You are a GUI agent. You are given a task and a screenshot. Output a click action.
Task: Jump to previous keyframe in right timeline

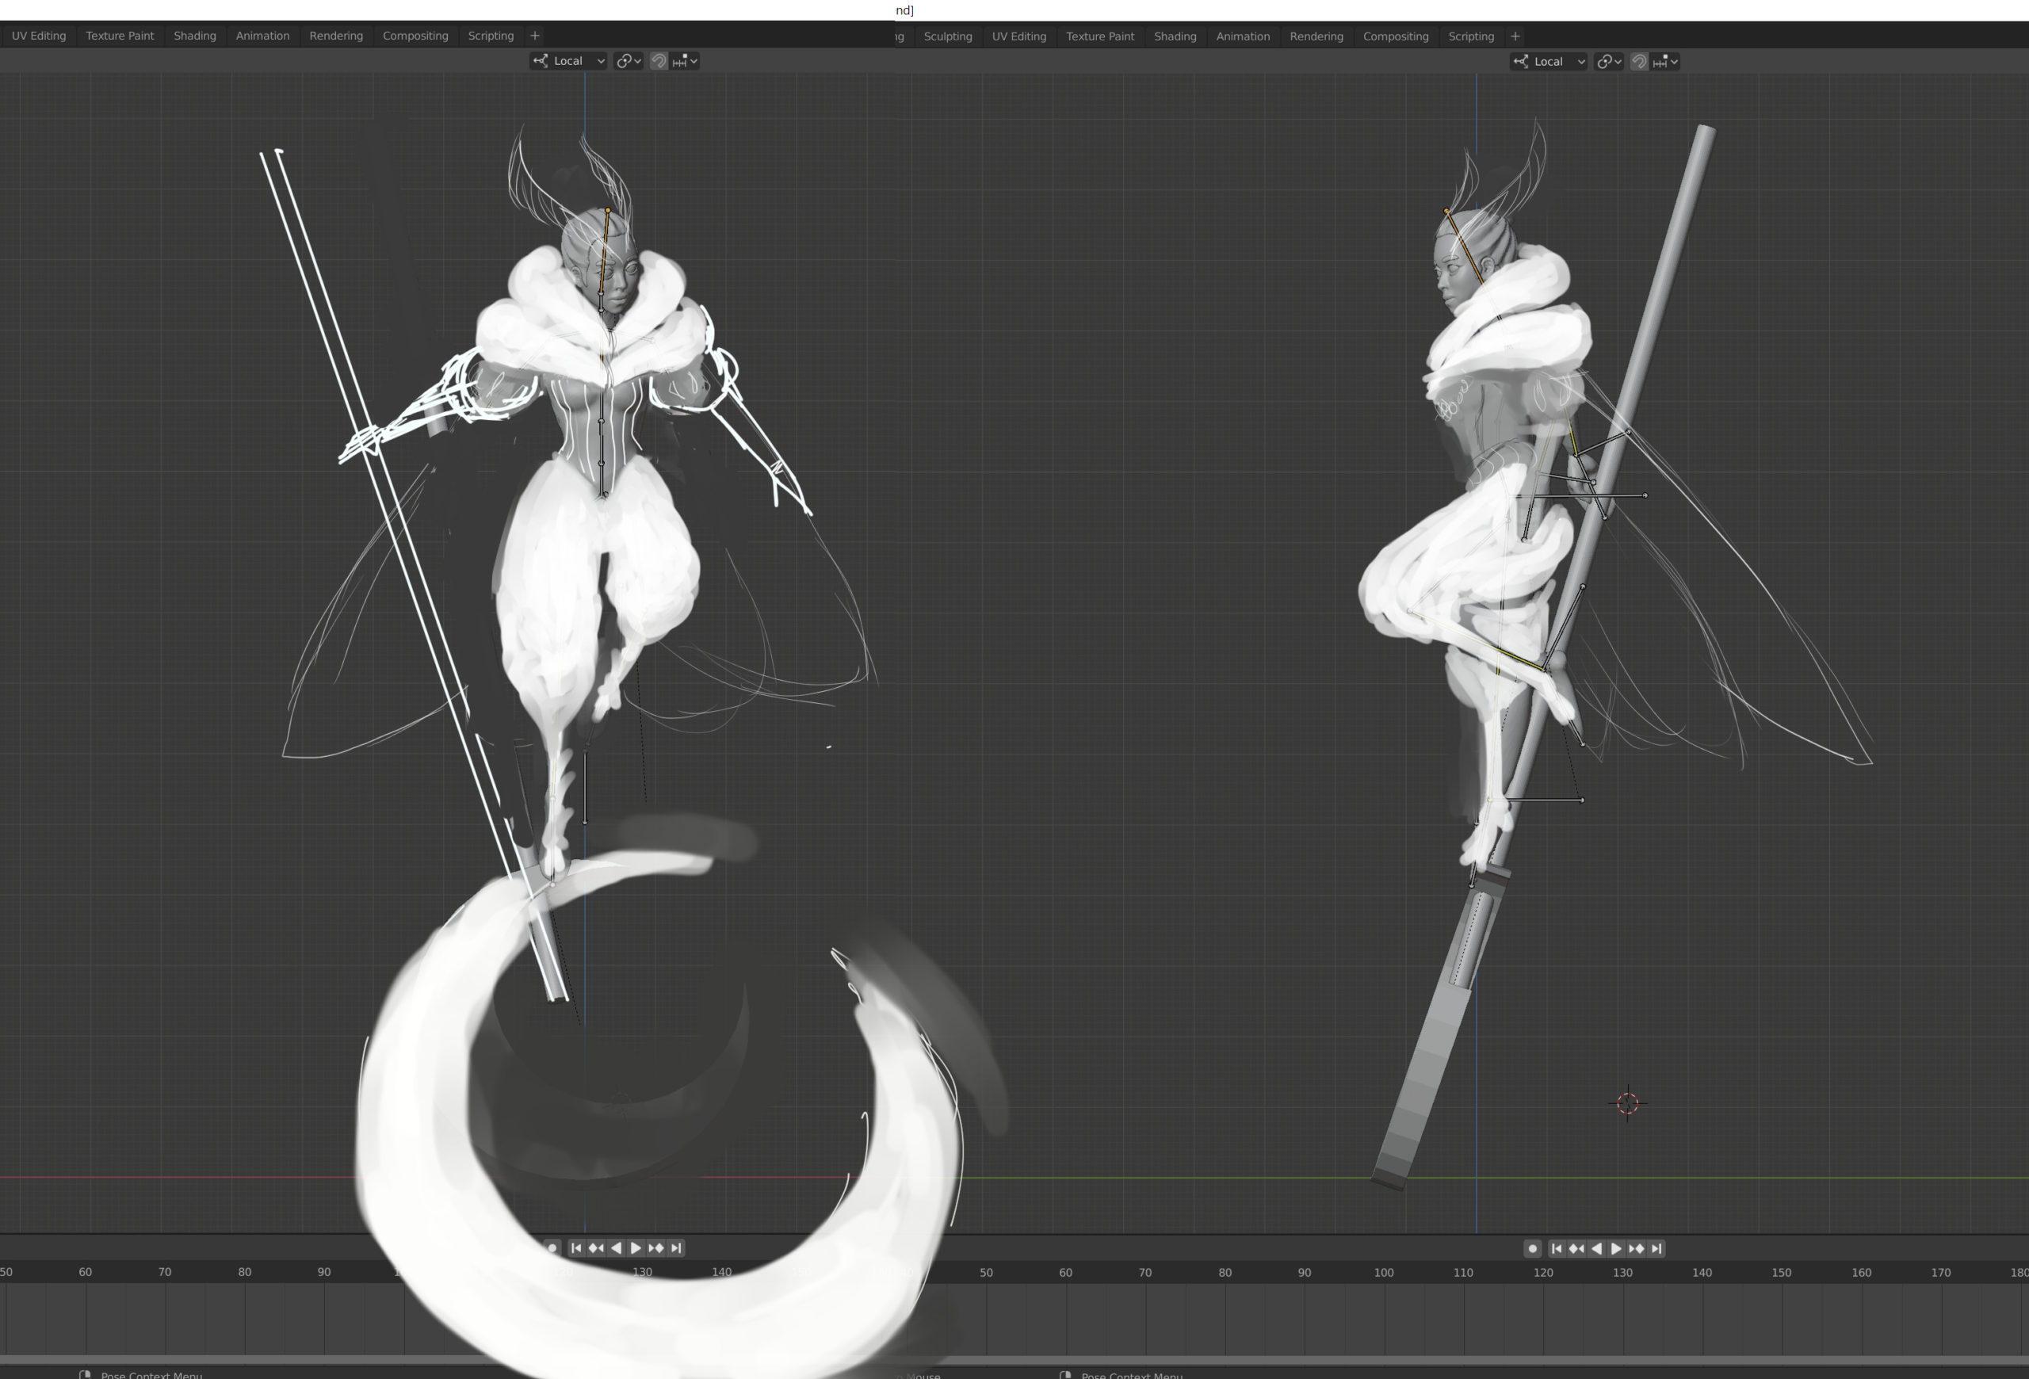click(x=1576, y=1249)
